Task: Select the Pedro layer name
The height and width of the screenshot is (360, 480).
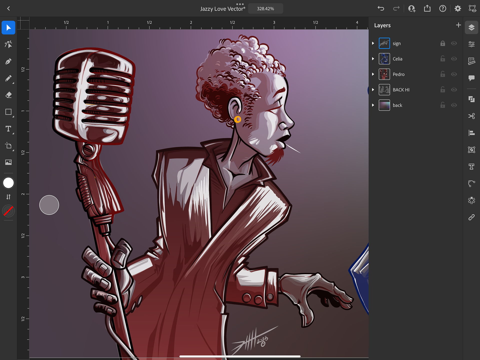Action: point(398,74)
